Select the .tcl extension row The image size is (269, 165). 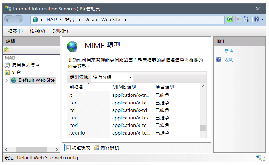point(131,110)
